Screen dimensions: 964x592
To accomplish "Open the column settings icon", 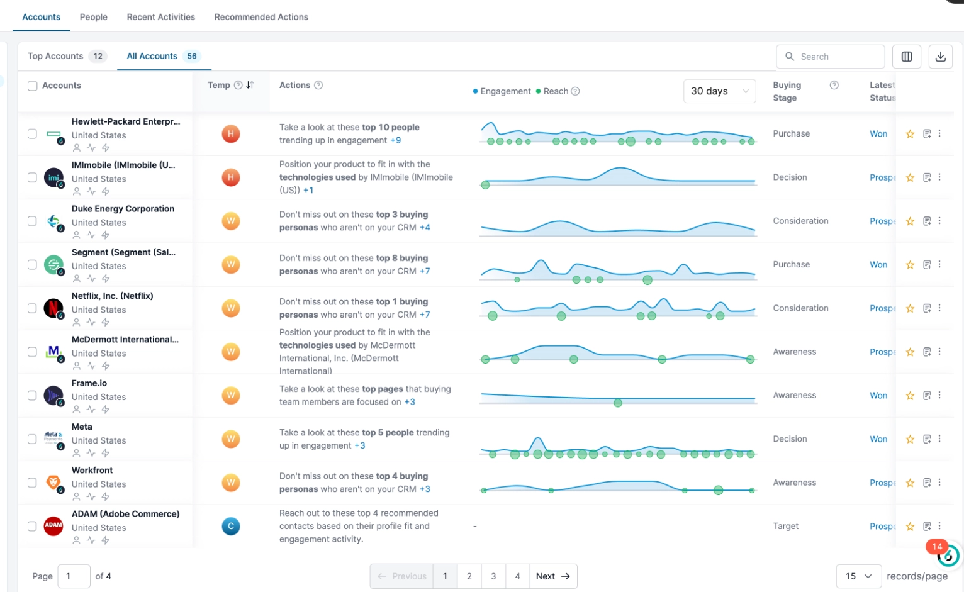I will 907,57.
